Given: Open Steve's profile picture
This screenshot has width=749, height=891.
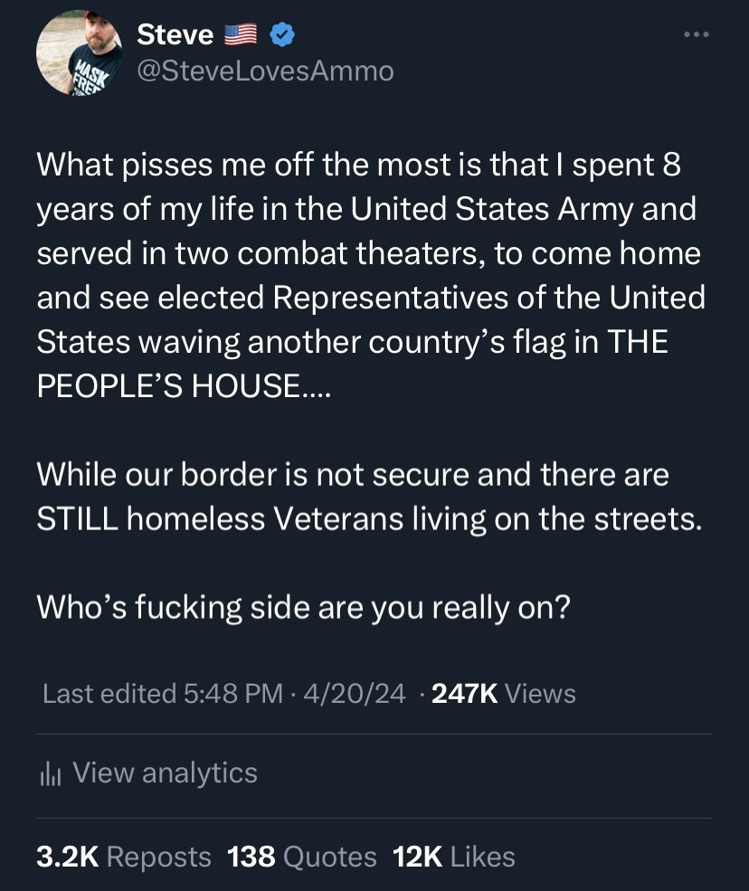Looking at the screenshot, I should (x=79, y=52).
